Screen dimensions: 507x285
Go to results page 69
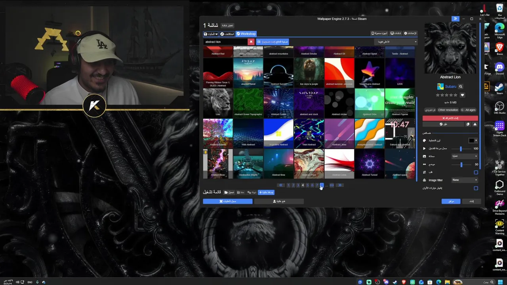click(332, 185)
